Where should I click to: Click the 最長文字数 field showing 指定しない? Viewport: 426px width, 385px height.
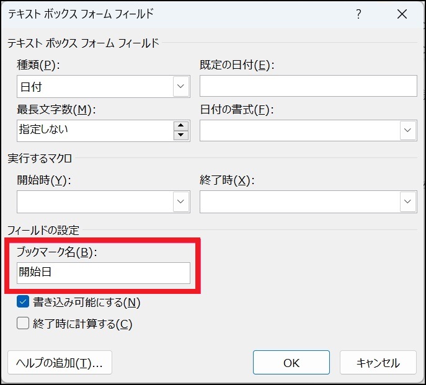[x=95, y=131]
